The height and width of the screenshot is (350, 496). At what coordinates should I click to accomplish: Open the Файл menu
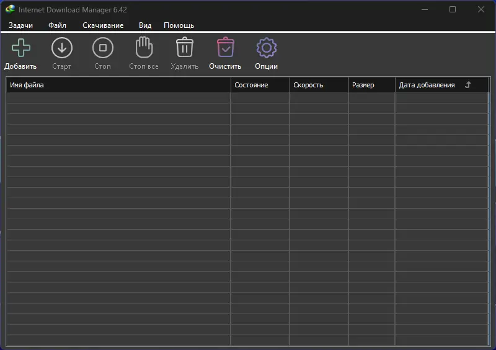tap(57, 25)
